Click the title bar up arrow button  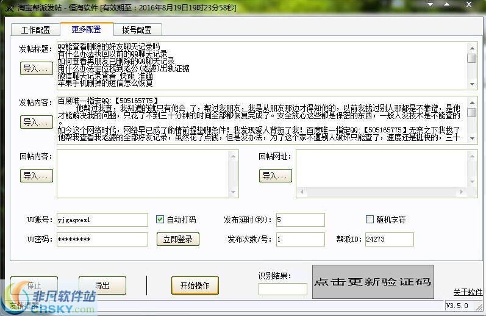(x=446, y=4)
